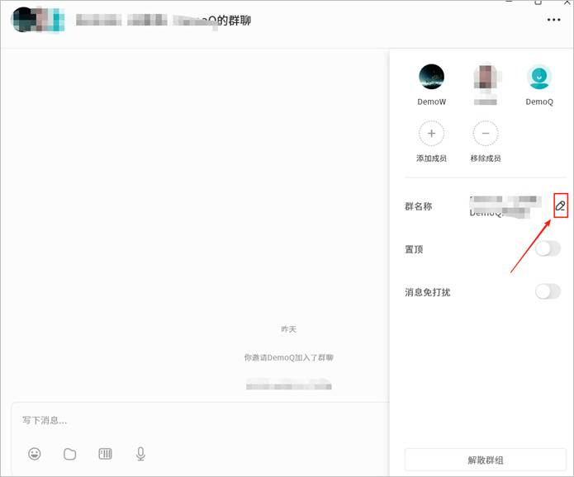574x477 pixels.
Task: Click the screenshot icon beside the folder icon
Action: pyautogui.click(x=105, y=454)
